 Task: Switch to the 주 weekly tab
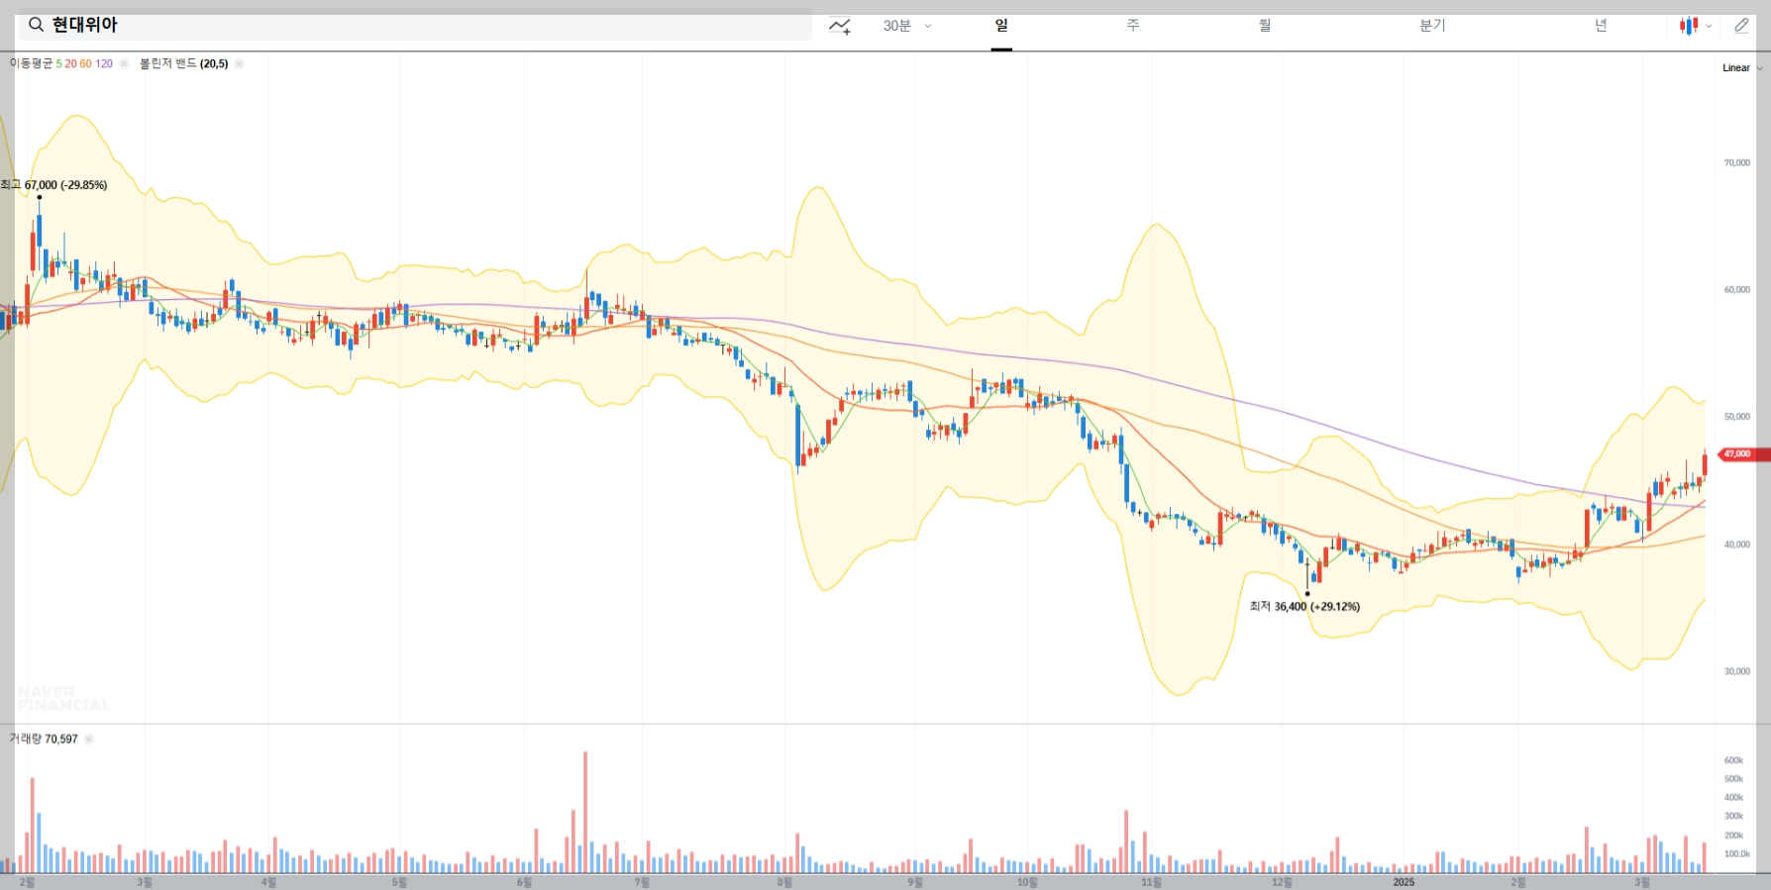[1133, 26]
